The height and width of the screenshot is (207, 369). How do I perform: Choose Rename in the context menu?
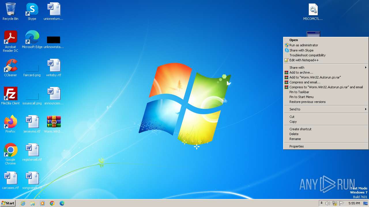[x=326, y=139]
